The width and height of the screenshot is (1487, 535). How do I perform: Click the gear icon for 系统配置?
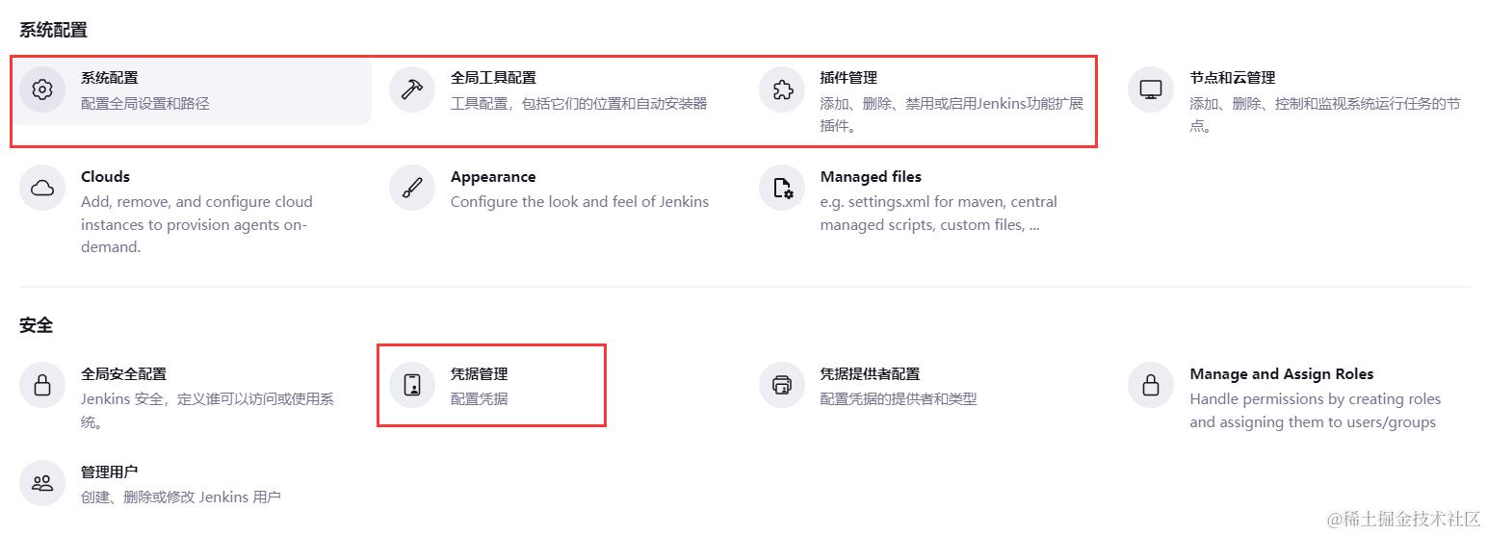click(x=42, y=89)
